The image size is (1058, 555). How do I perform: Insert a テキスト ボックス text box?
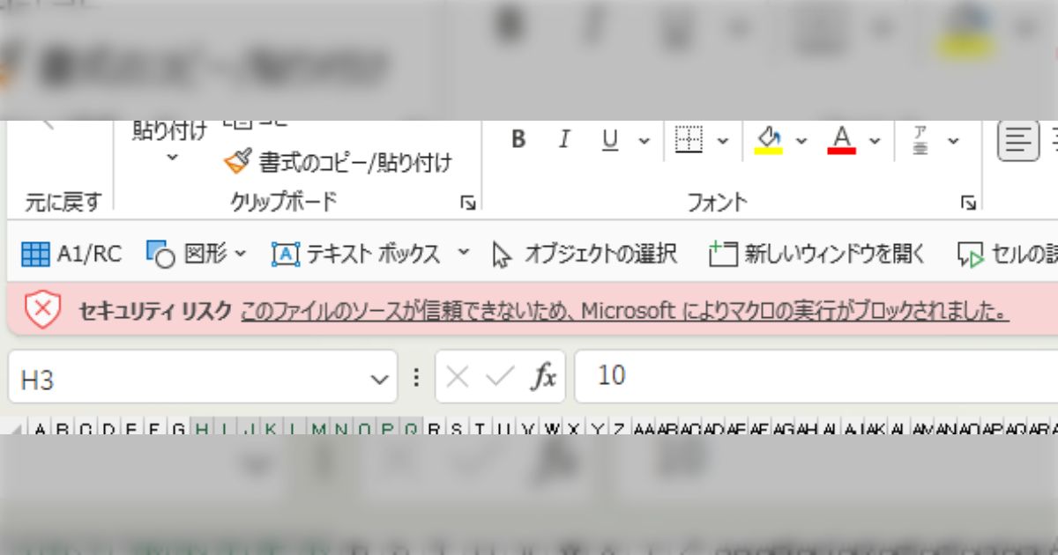(x=357, y=255)
